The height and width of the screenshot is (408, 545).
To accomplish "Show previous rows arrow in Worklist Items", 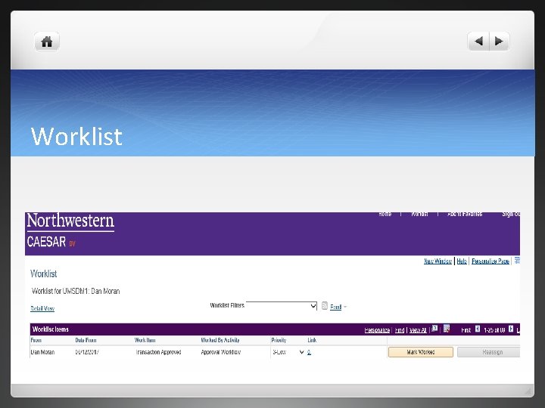I will 478,329.
